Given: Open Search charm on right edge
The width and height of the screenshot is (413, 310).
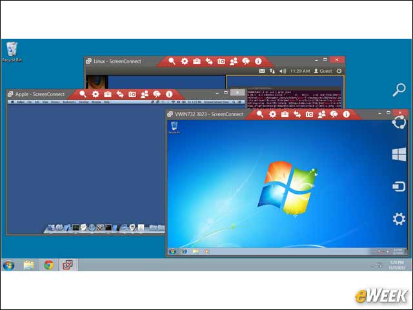Looking at the screenshot, I should point(399,90).
